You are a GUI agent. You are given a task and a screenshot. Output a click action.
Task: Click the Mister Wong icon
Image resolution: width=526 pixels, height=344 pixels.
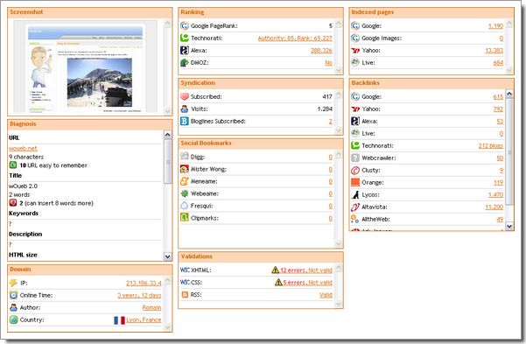[184, 169]
